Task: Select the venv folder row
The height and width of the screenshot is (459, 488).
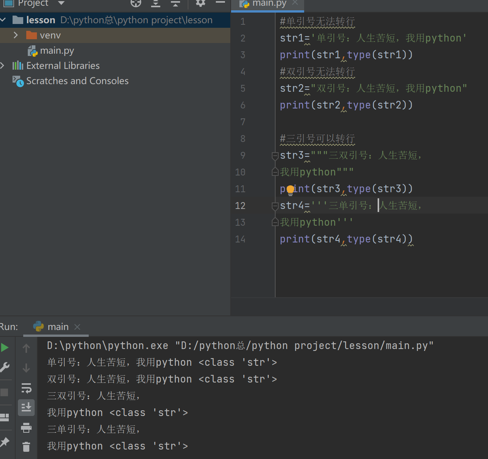Action: coord(115,35)
